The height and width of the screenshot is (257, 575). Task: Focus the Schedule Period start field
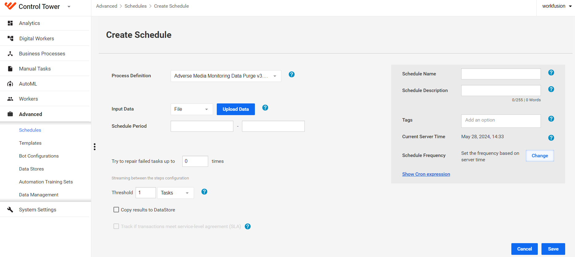click(x=202, y=126)
